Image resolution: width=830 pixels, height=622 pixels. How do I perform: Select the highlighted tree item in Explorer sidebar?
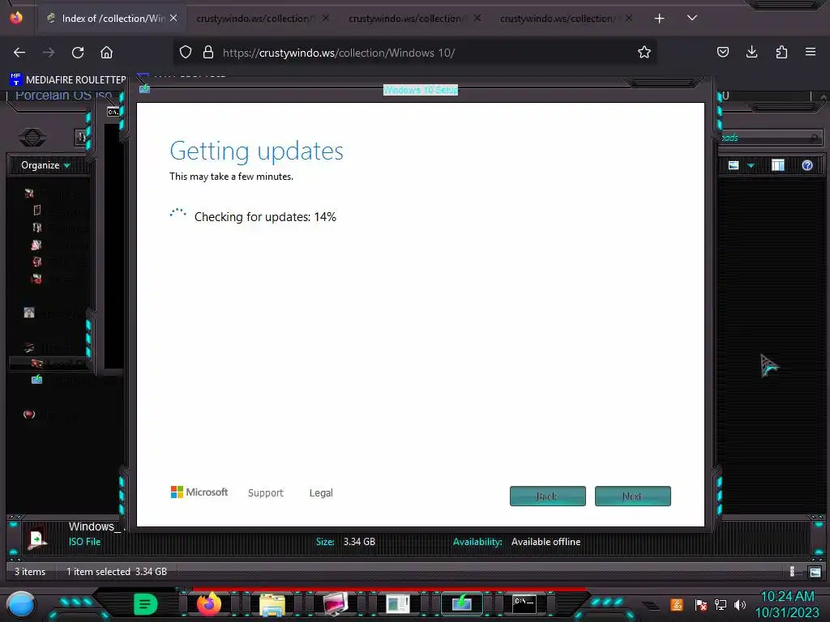pos(50,364)
